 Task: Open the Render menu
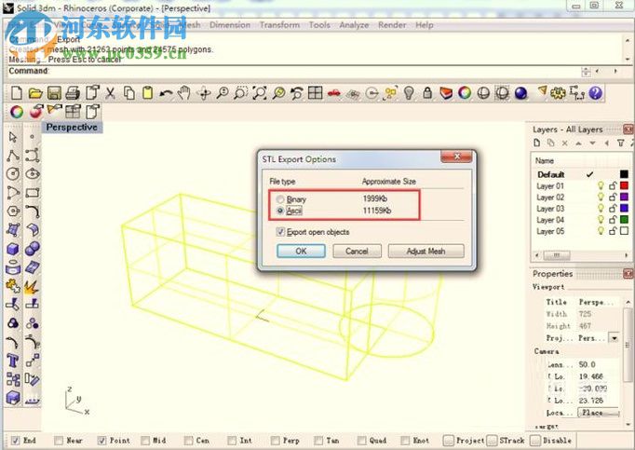[x=392, y=25]
